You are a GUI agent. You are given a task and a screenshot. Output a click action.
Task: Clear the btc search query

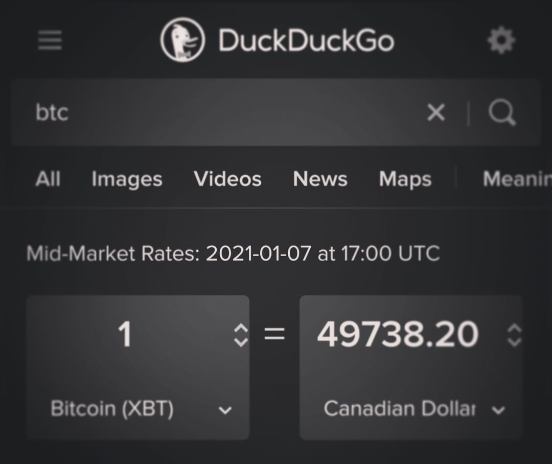(436, 112)
